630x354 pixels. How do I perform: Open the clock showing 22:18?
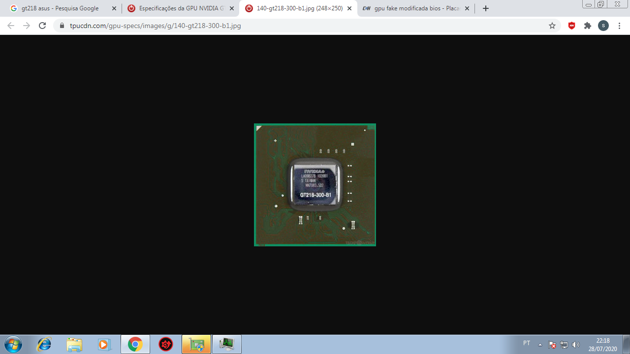[x=603, y=344]
